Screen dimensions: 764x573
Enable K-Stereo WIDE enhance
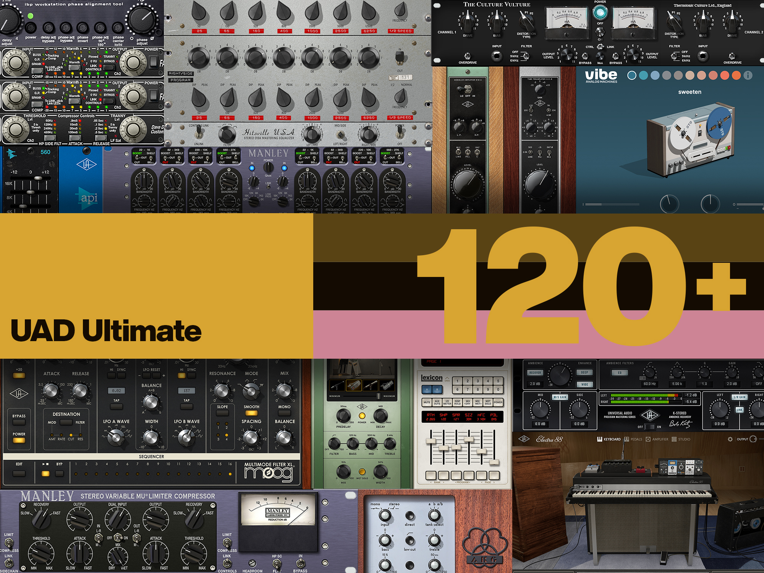(x=584, y=384)
